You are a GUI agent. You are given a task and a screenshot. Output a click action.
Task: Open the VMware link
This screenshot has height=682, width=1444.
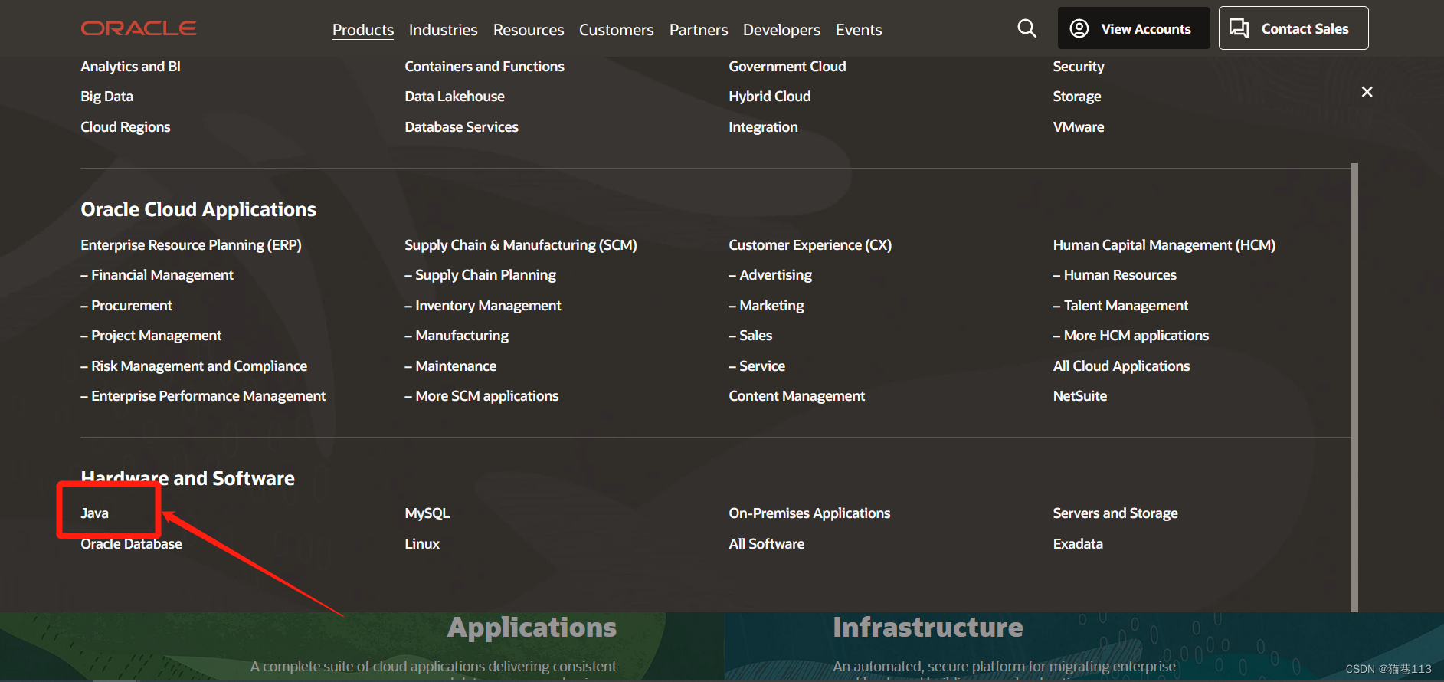pyautogui.click(x=1079, y=127)
